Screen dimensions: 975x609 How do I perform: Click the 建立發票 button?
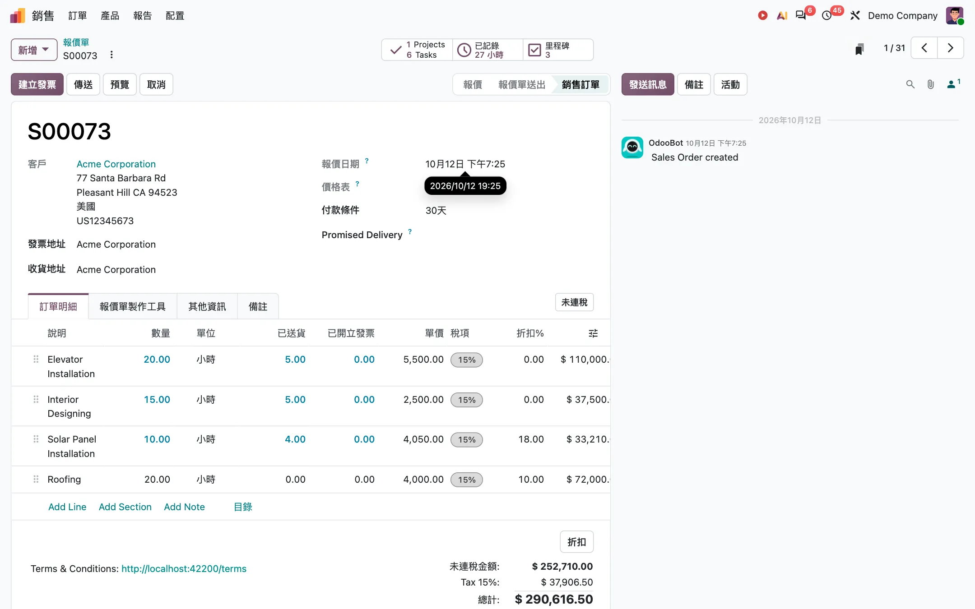click(x=37, y=84)
